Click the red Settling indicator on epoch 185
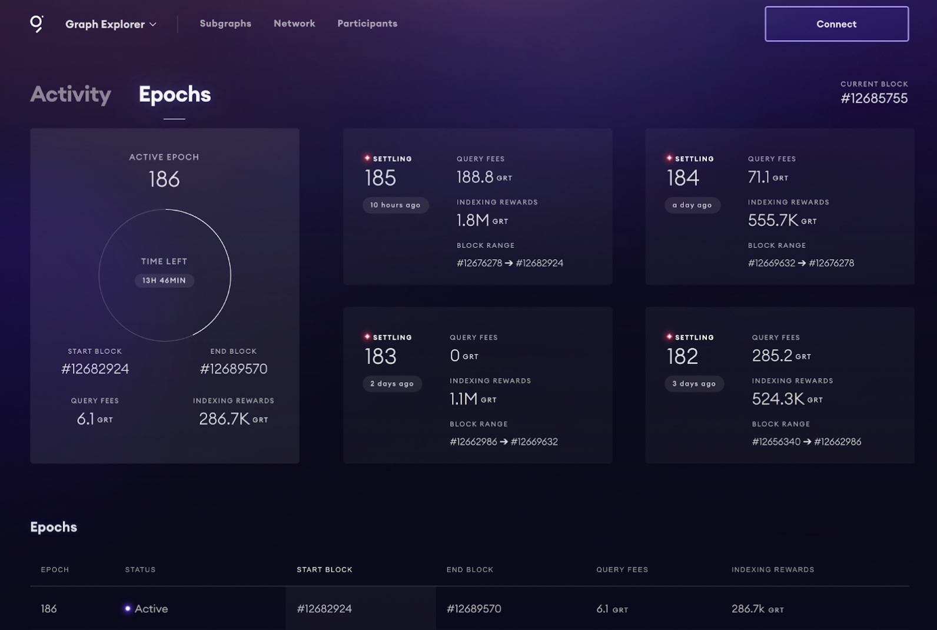Screen dimensions: 937x630 [367, 158]
